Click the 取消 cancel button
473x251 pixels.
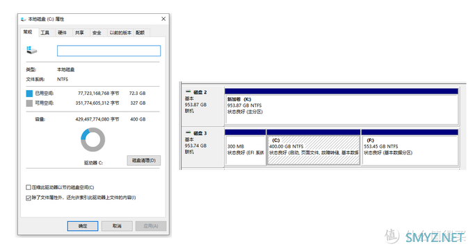[117, 226]
